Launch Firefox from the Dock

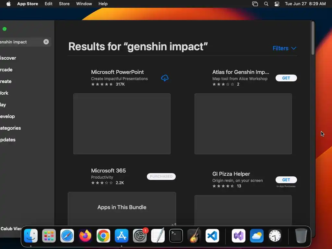tap(85, 236)
